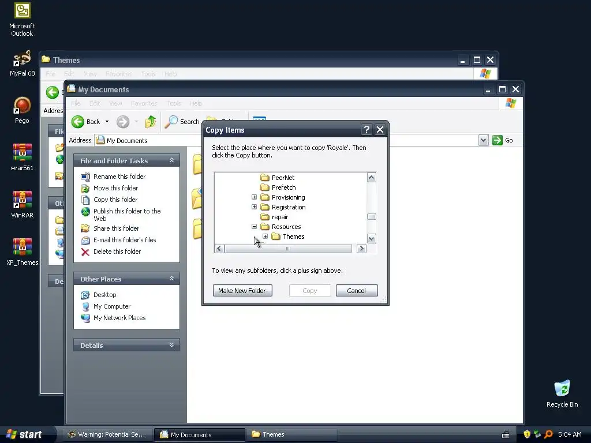This screenshot has width=591, height=443.
Task: Go Back in My Documents window
Action: tap(86, 122)
